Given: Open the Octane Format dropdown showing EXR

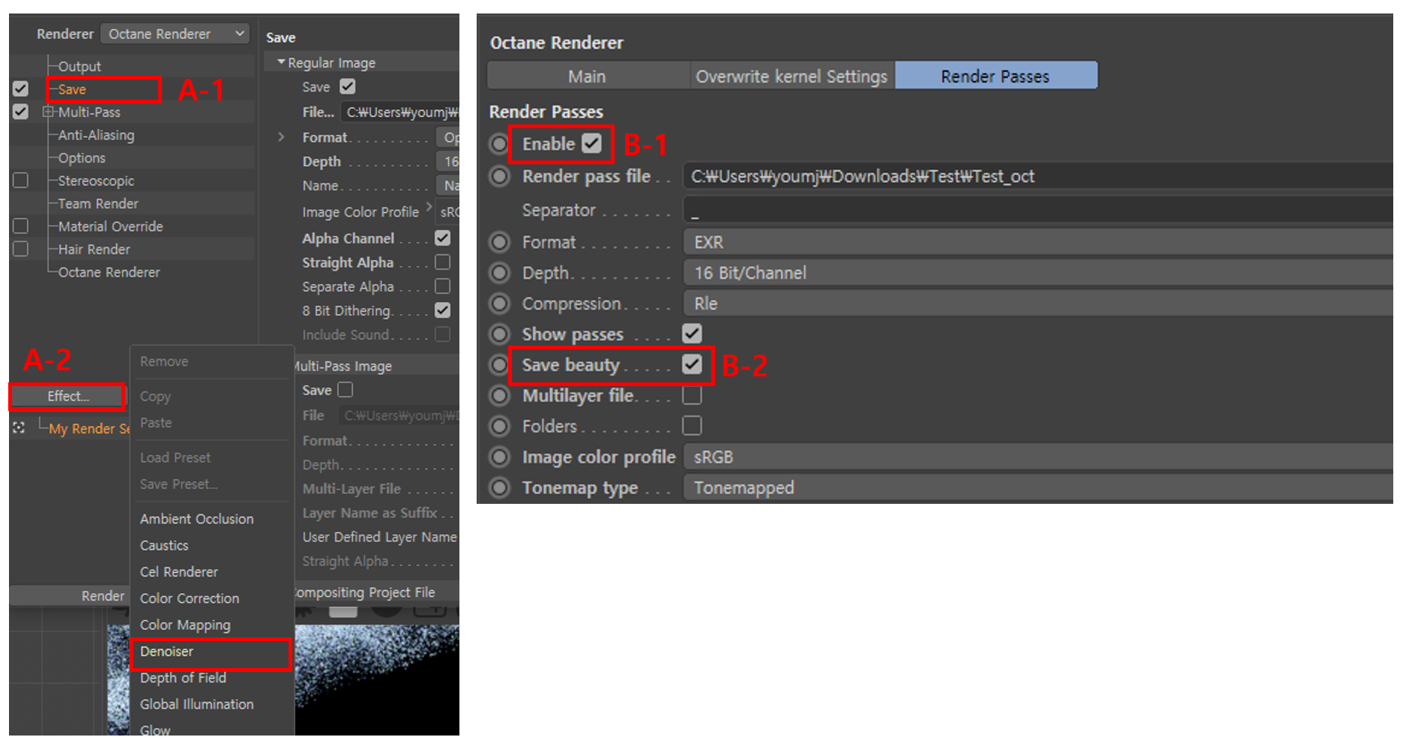Looking at the screenshot, I should click(1038, 242).
